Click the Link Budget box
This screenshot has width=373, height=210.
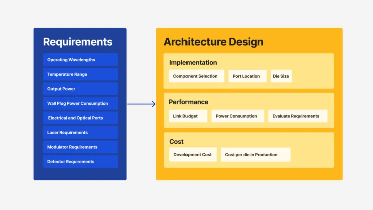(x=188, y=116)
